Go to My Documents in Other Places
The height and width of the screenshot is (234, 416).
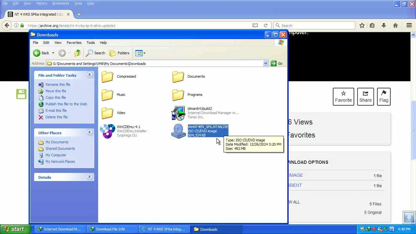click(x=57, y=142)
